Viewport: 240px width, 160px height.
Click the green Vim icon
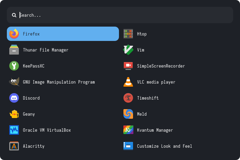(x=128, y=50)
